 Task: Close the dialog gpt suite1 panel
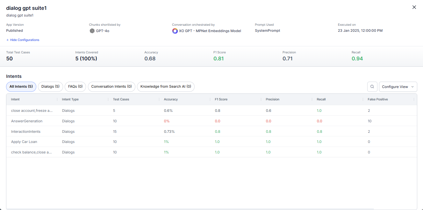(414, 7)
